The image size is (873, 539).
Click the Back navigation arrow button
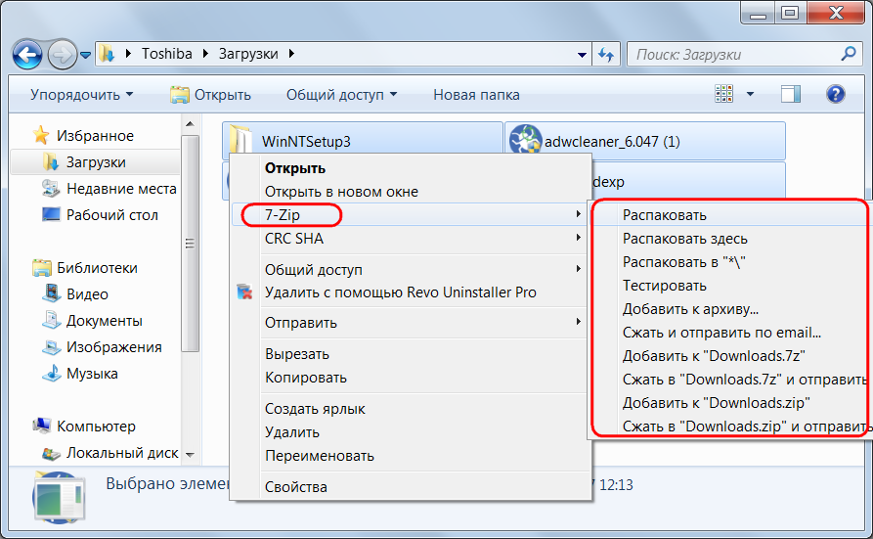[28, 53]
